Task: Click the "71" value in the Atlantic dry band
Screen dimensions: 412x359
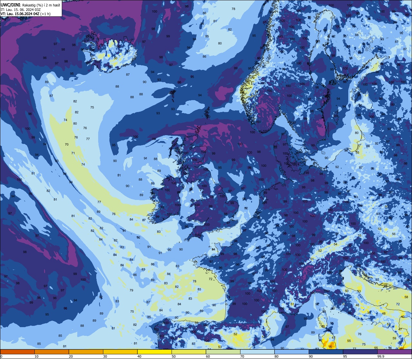Action: 73,153
